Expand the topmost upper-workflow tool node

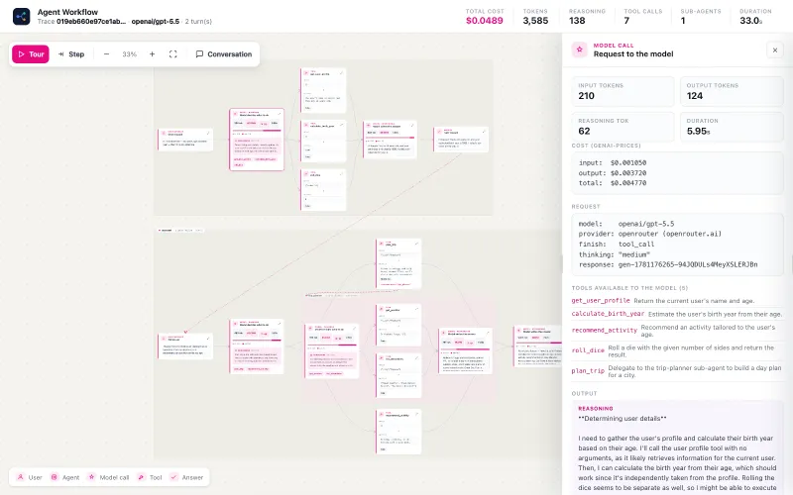(342, 73)
